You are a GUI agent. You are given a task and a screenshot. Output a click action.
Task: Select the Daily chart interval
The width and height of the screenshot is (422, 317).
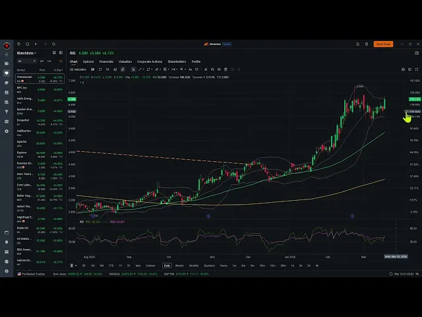(x=167, y=265)
